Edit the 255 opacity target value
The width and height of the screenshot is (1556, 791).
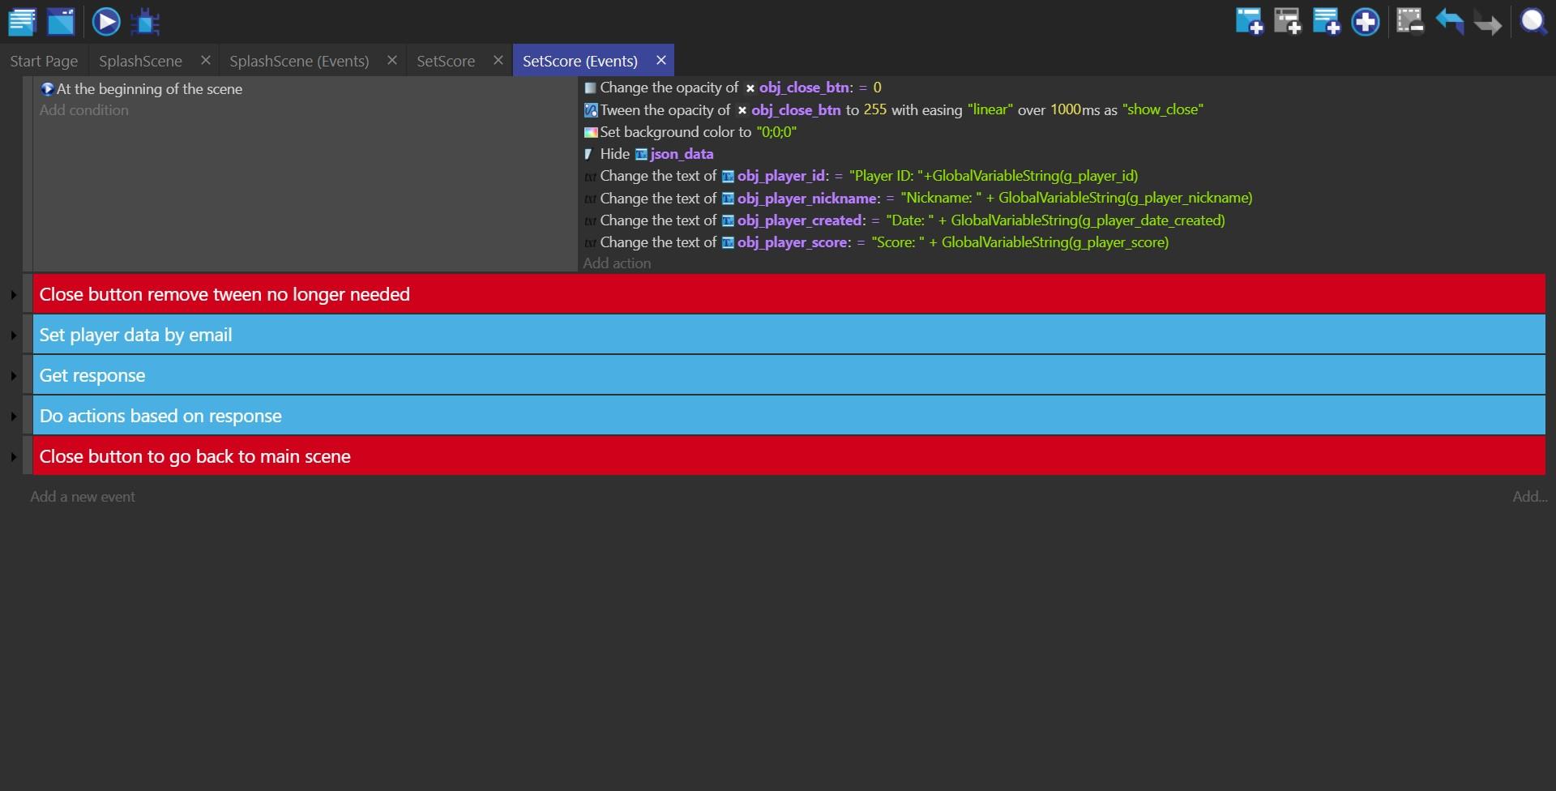coord(875,109)
